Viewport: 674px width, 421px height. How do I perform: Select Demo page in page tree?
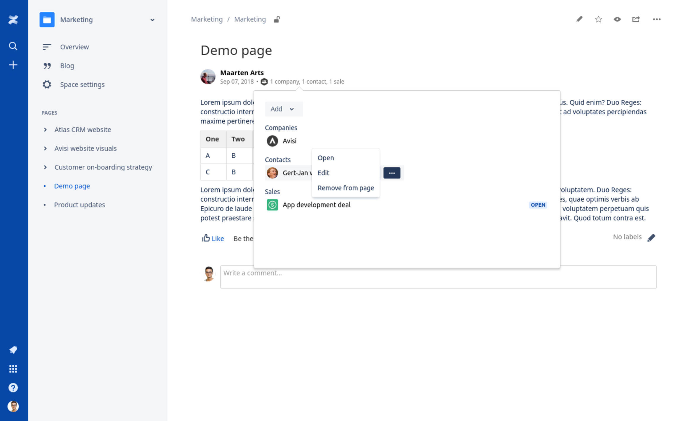72,186
